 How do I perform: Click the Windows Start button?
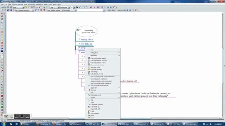(4, 124)
